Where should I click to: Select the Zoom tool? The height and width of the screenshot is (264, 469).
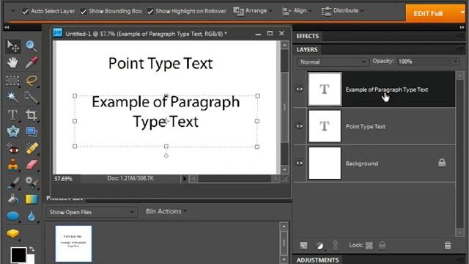coord(31,46)
